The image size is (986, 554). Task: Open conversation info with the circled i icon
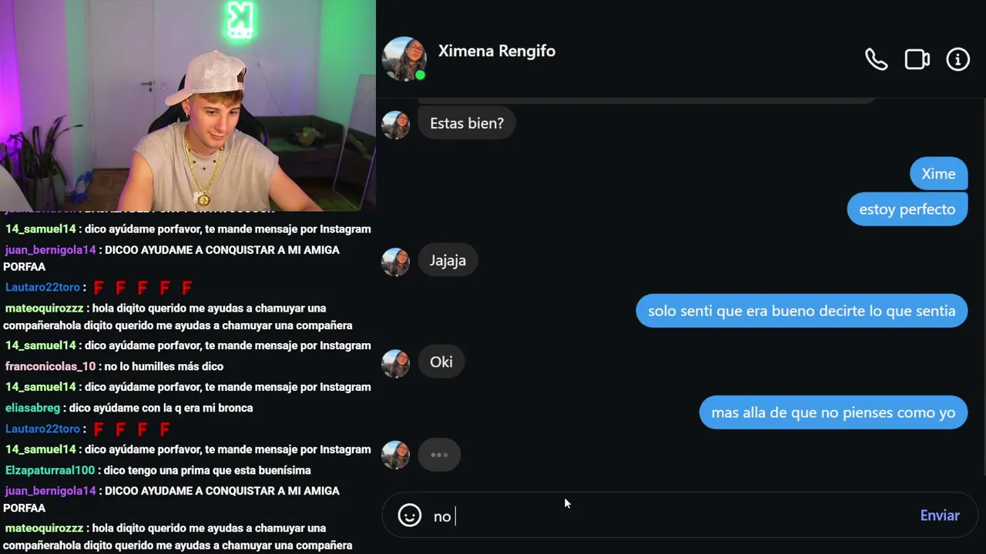(x=957, y=59)
